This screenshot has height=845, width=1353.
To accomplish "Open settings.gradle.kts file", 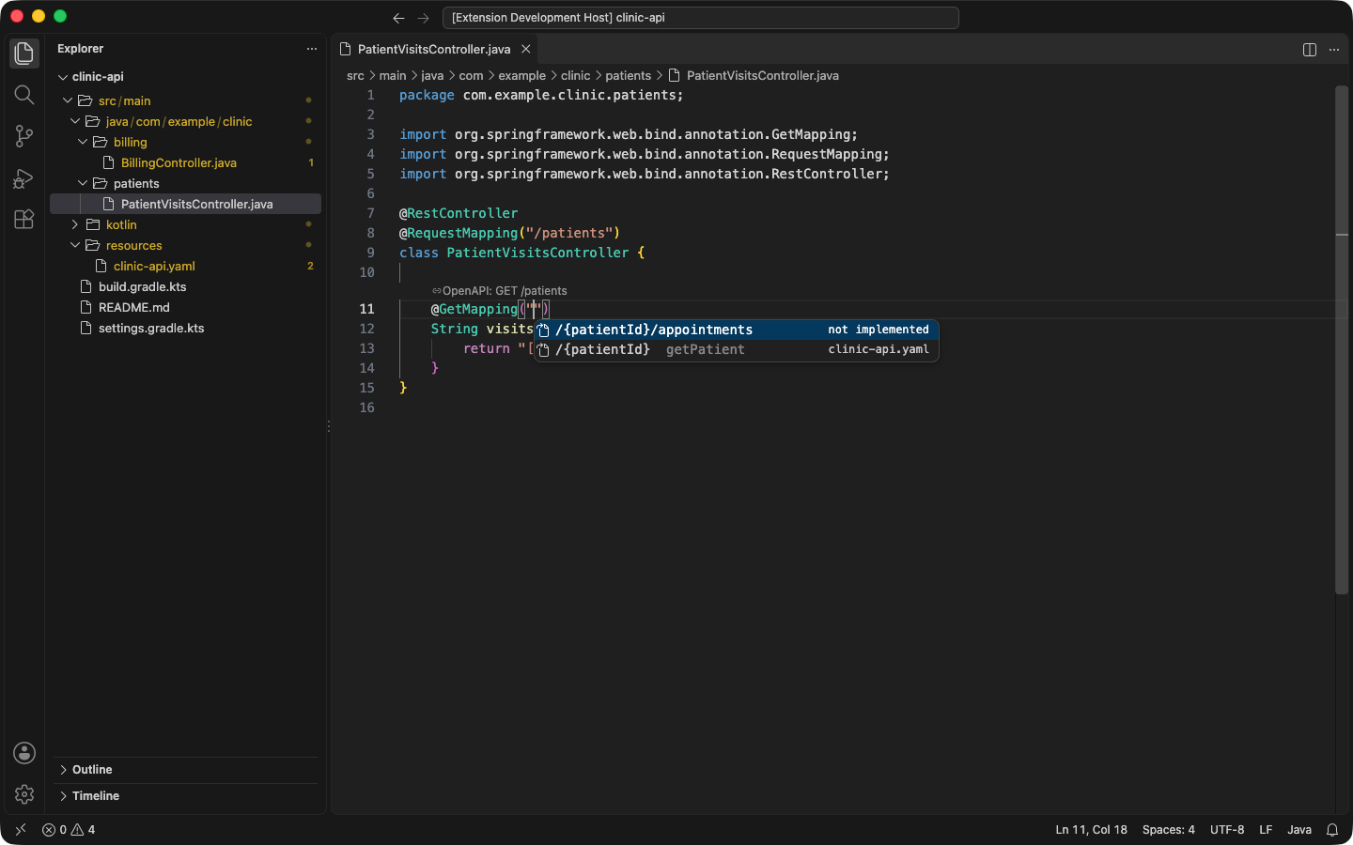I will [x=151, y=328].
